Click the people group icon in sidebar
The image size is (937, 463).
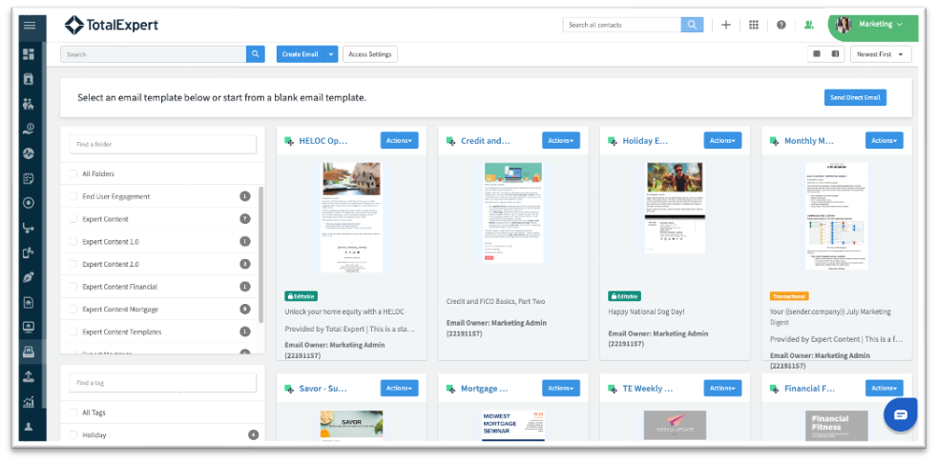click(x=29, y=104)
